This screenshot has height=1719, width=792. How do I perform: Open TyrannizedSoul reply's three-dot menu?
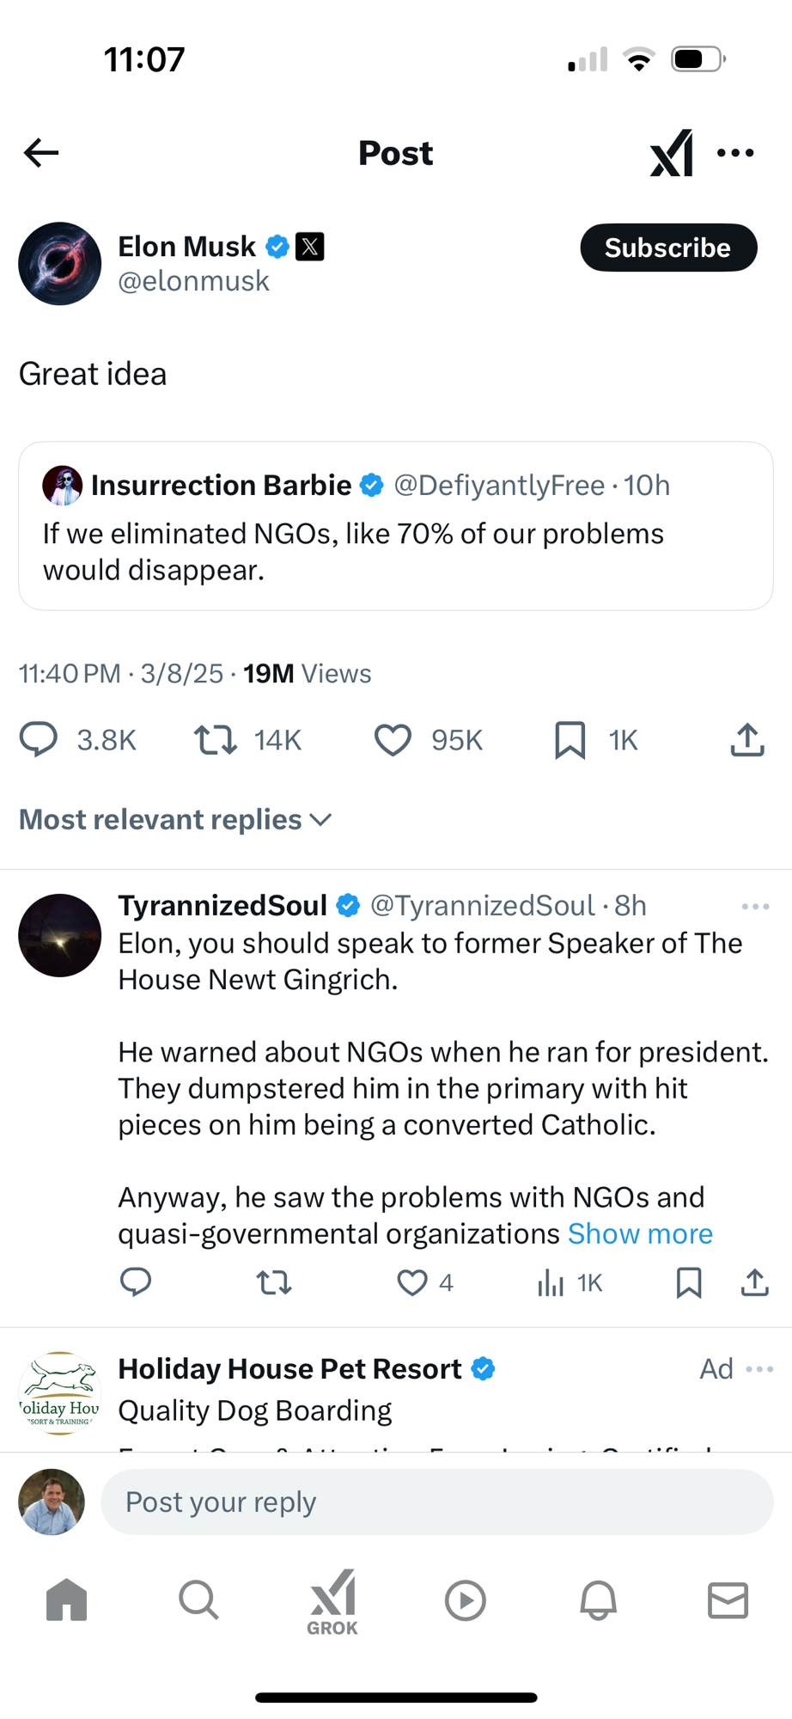pos(755,907)
